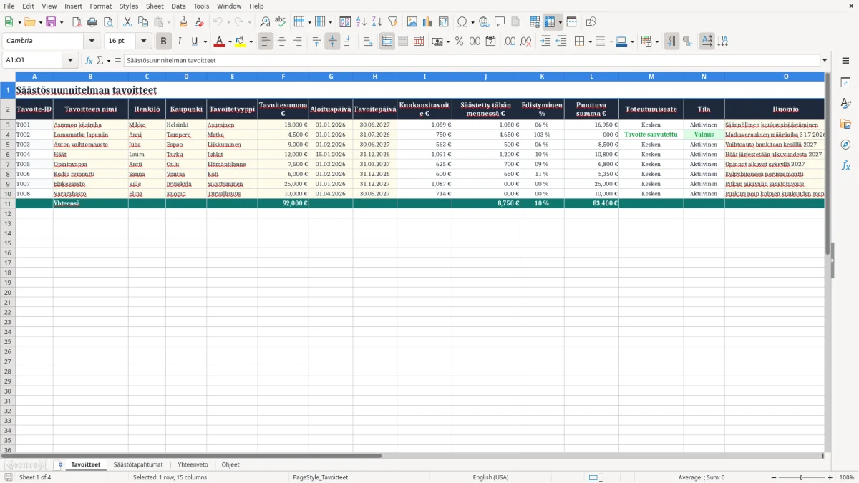Open the Font Color dropdown arrow
The height and width of the screenshot is (483, 859).
point(230,42)
